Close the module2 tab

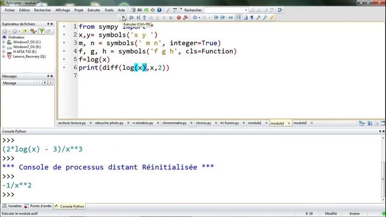coord(289,123)
